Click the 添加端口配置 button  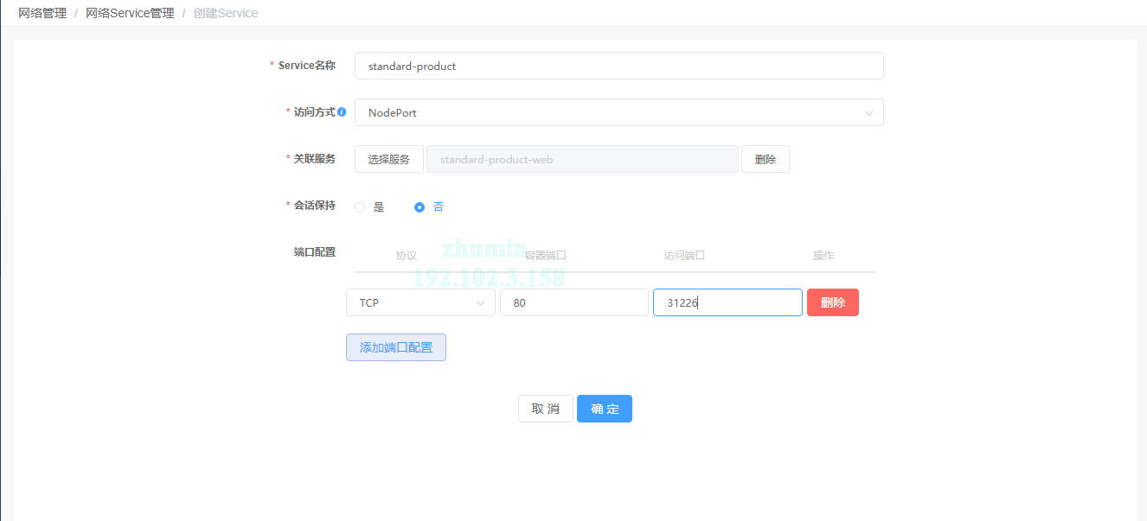click(x=396, y=347)
